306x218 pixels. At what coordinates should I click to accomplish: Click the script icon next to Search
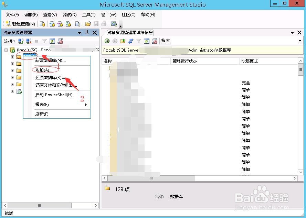(x=155, y=41)
